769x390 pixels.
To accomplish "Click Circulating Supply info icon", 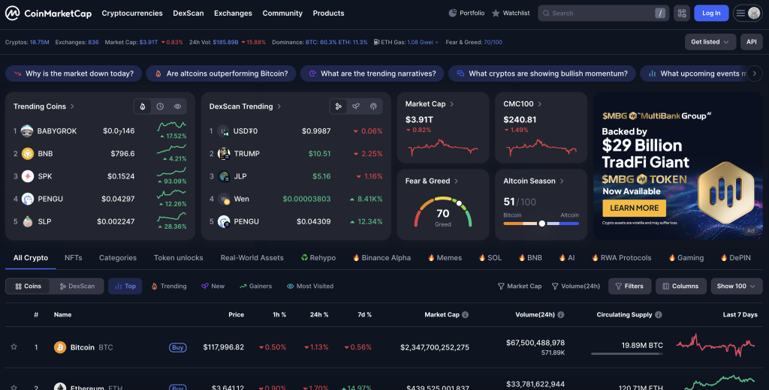I will click(658, 314).
